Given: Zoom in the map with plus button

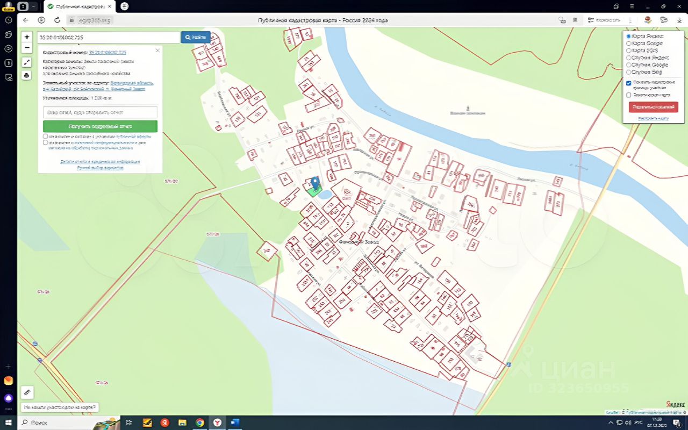Looking at the screenshot, I should click(x=27, y=37).
